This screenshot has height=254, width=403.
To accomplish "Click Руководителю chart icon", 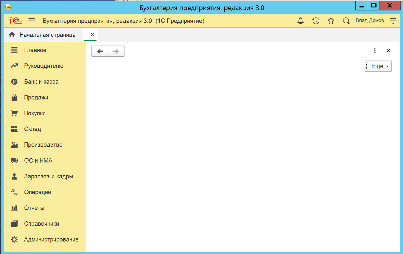I will point(14,66).
